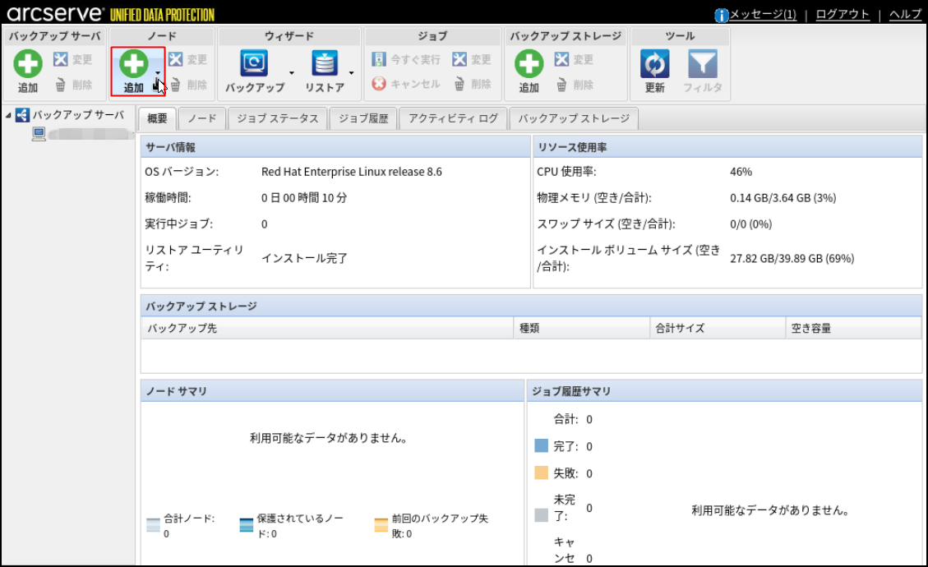928x567 pixels.
Task: Click the バックアップ先 column header
Action: click(x=182, y=329)
